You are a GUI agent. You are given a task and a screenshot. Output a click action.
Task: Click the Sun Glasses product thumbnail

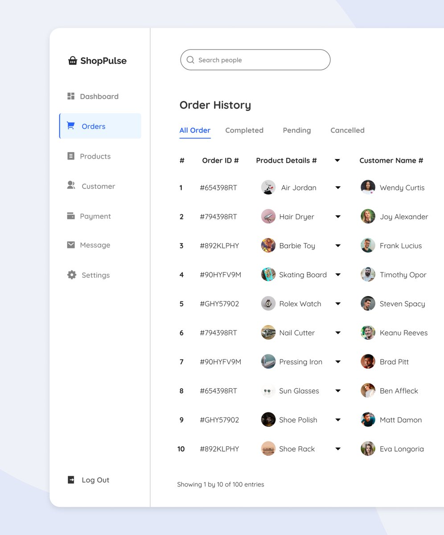click(268, 391)
